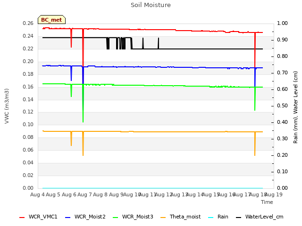Click the black WaterLevel_cm legend swatch

[238, 218]
